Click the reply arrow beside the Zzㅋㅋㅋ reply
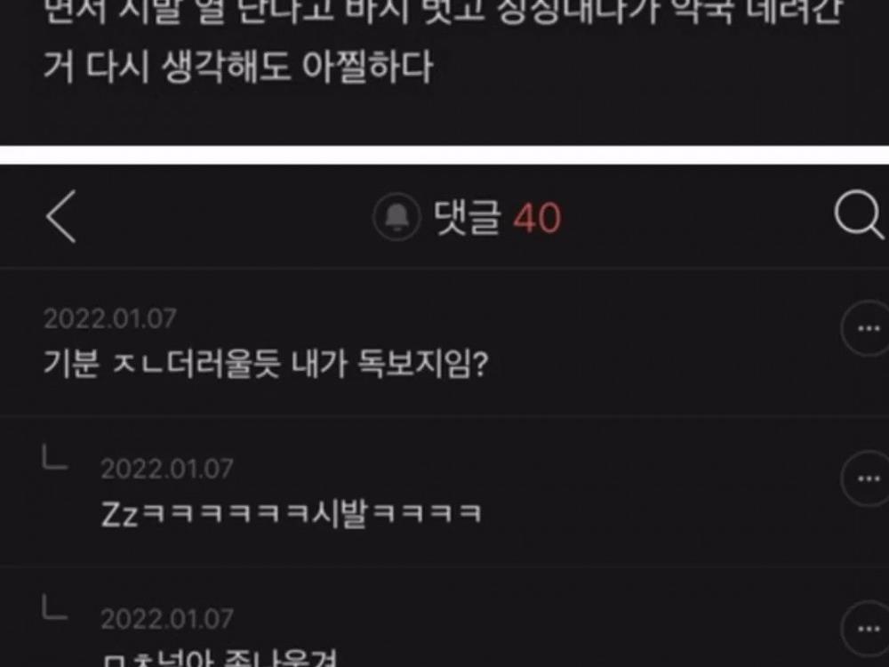This screenshot has height=667, width=889. [x=55, y=458]
